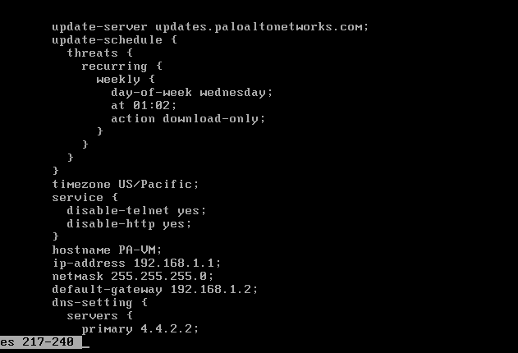
Task: Click the dns-setting block line
Action: [100, 302]
